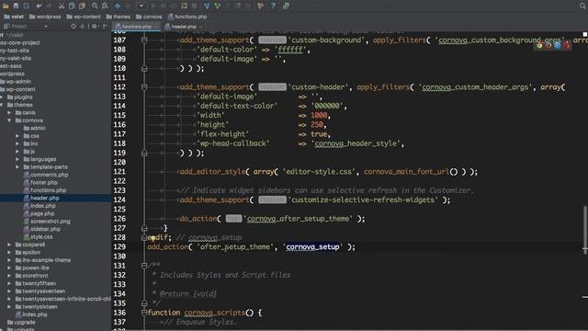This screenshot has height=331, width=588.
Task: Click the Open folder toolbar icon
Action: click(x=6, y=6)
